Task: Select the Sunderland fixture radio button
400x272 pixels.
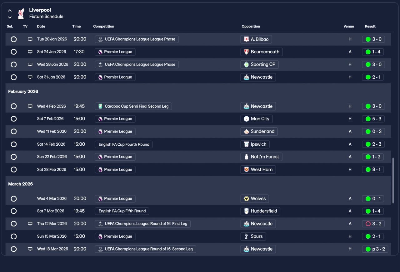Action: 14,132
